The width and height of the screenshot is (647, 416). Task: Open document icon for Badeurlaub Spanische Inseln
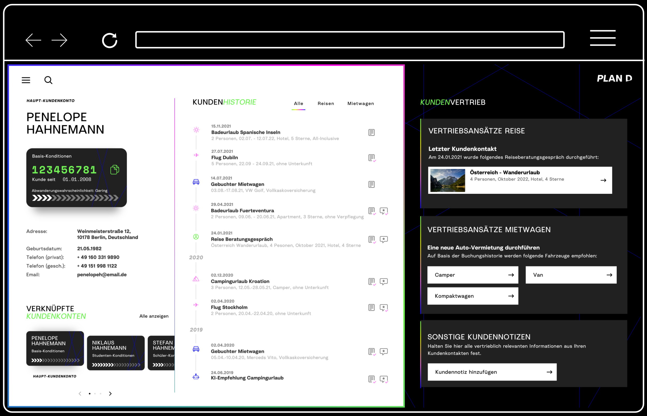pos(371,132)
